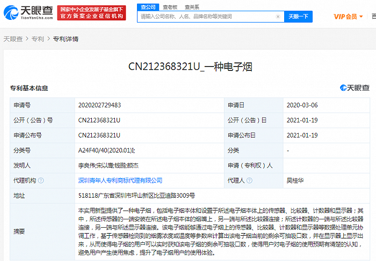Viewport: 376px width, 261px height.
Task: Select the 查公司 search tab
Action: point(148,7)
